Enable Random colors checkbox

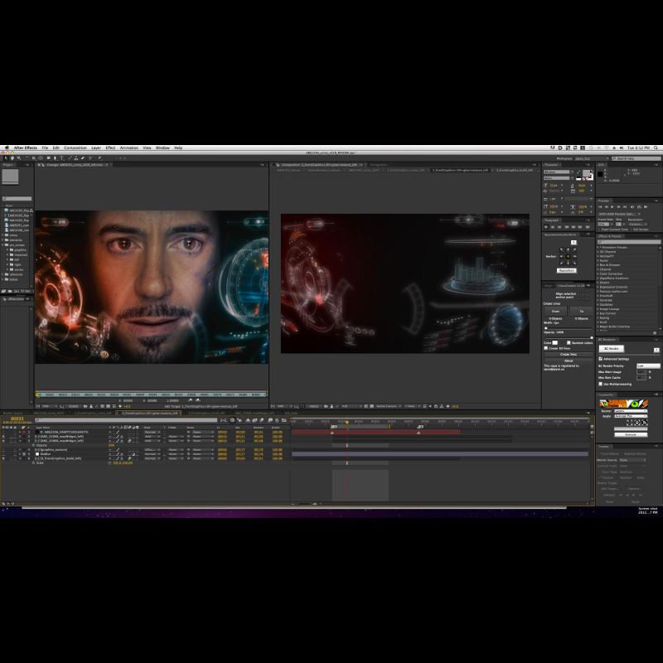pyautogui.click(x=569, y=342)
